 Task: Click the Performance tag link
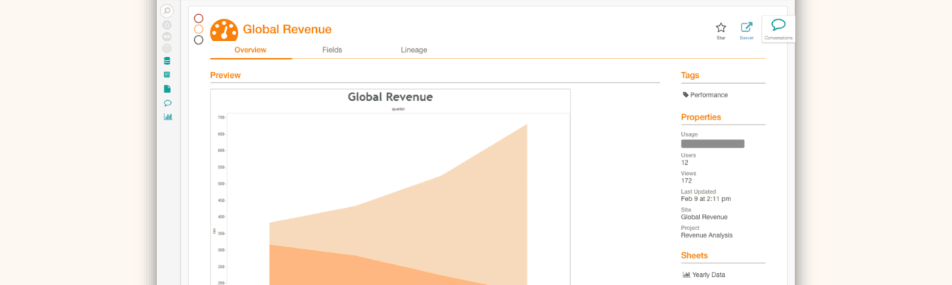click(x=709, y=95)
